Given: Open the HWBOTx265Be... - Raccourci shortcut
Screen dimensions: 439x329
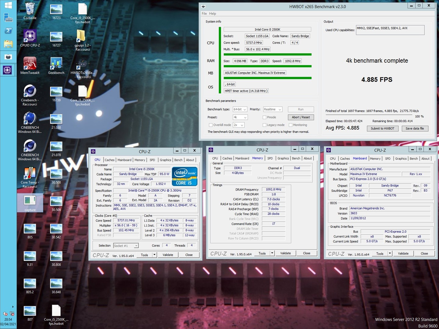Looking at the screenshot, I should [x=82, y=68].
